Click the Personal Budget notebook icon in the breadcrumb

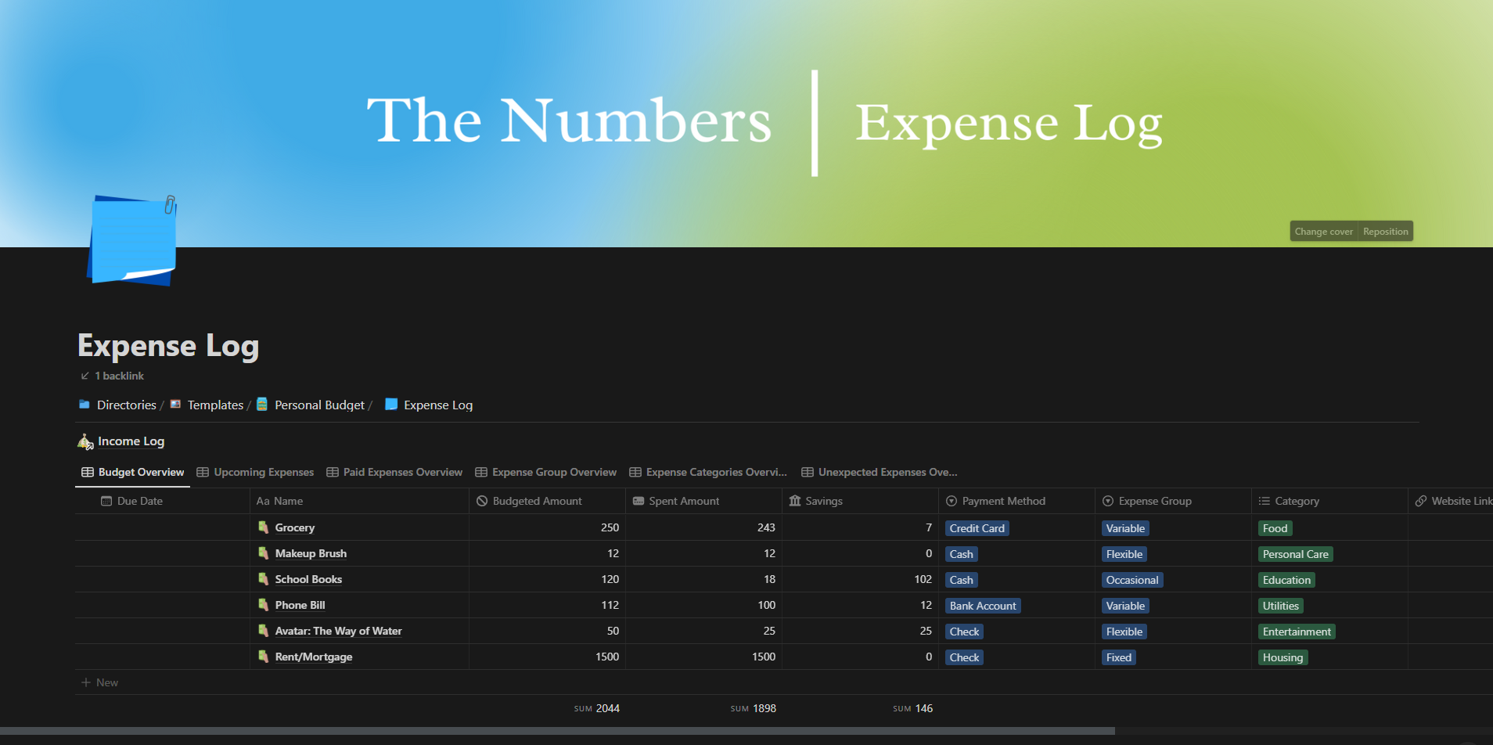pos(261,405)
